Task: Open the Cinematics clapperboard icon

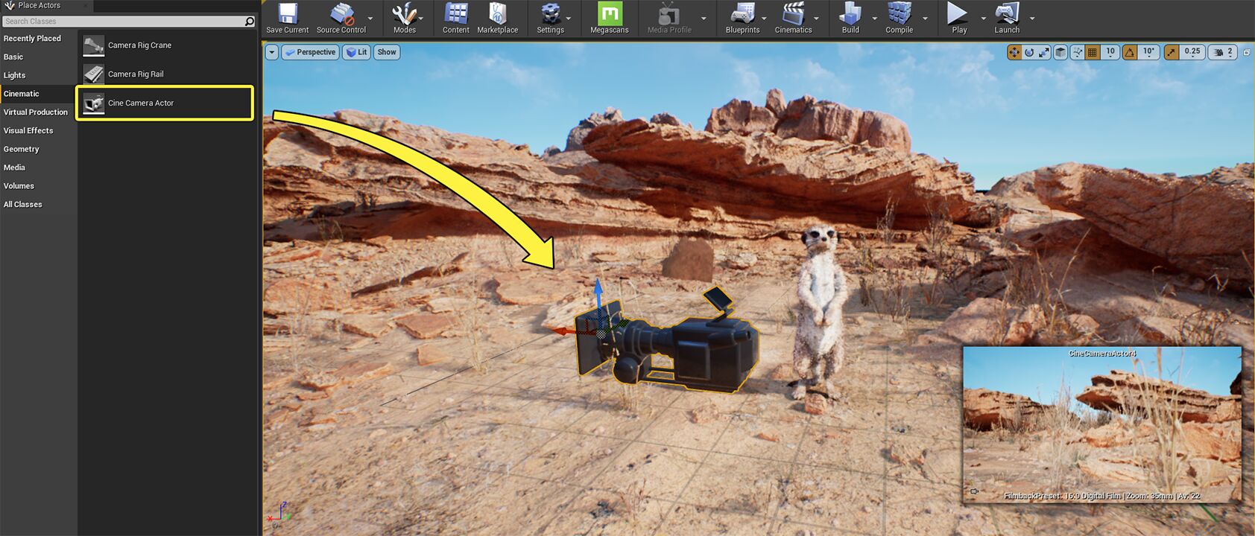Action: pyautogui.click(x=793, y=13)
